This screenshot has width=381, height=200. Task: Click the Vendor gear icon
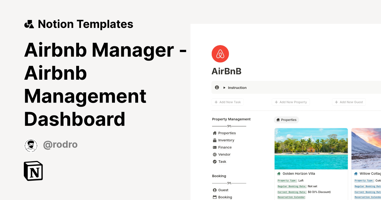pos(215,154)
